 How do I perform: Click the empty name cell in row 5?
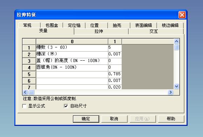pyautogui.click(x=72, y=74)
